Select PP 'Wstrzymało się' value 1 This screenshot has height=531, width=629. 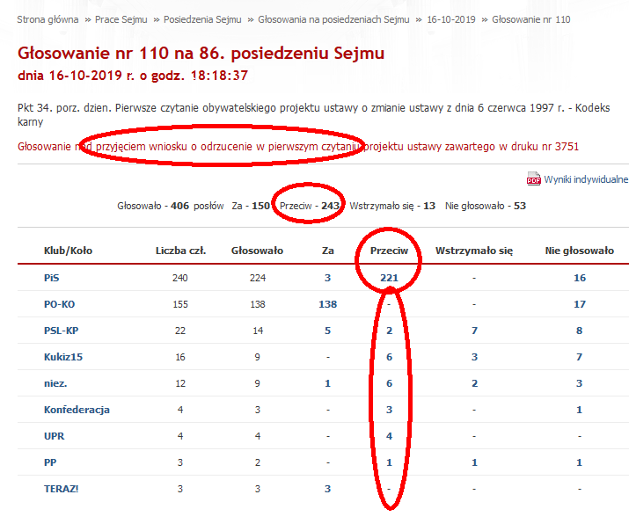point(474,462)
